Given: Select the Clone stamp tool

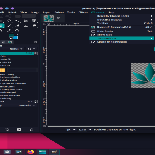Looking at the screenshot, I should tap(26, 26).
